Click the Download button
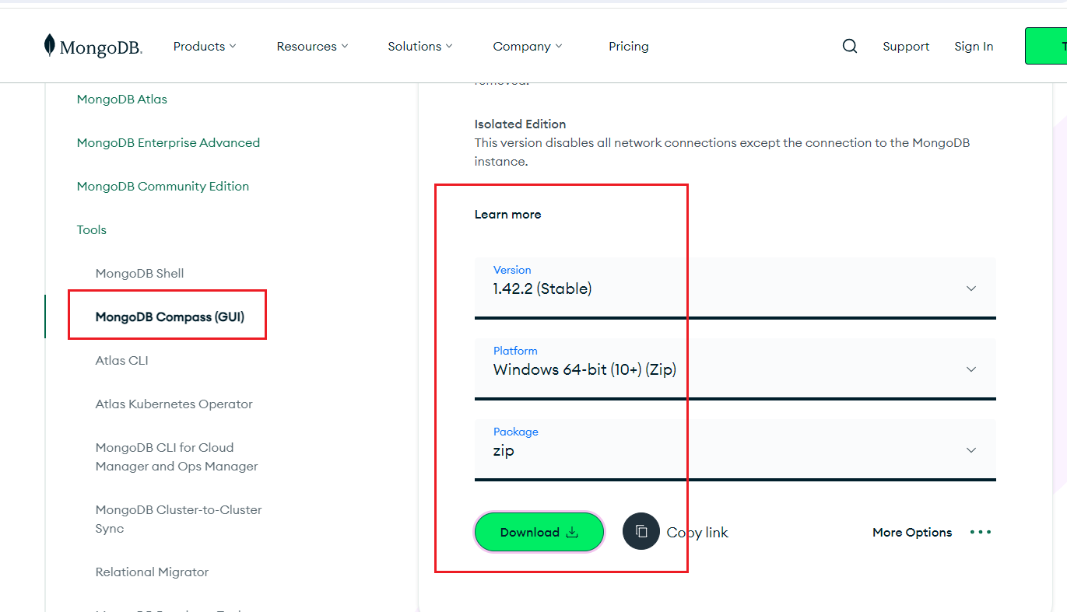The width and height of the screenshot is (1067, 612). (539, 532)
